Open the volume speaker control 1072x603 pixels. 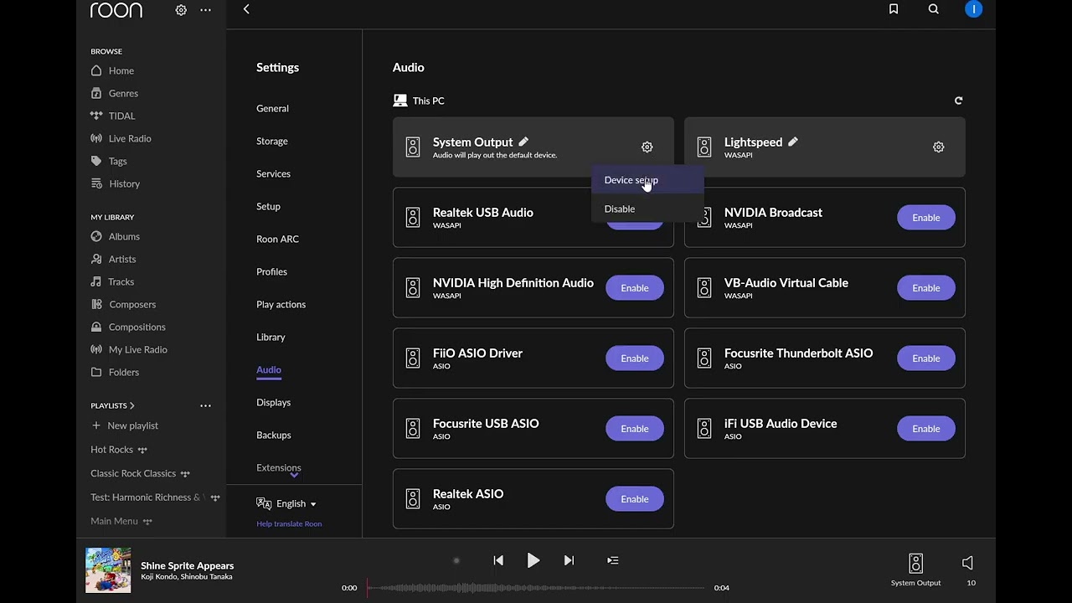pyautogui.click(x=968, y=563)
